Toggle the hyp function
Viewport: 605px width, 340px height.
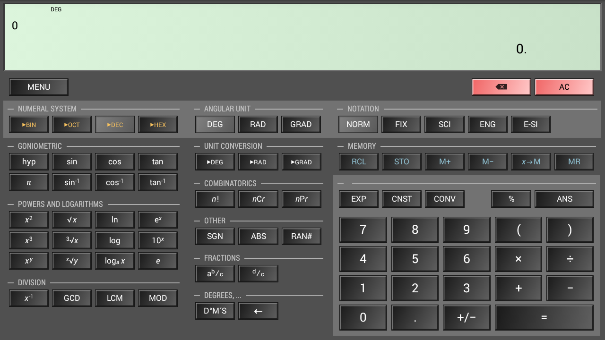[29, 162]
